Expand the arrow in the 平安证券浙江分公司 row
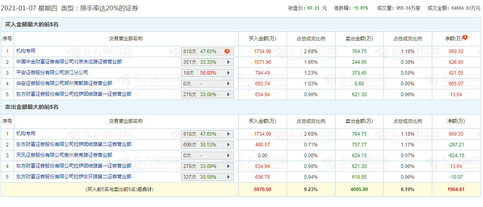This screenshot has height=207, width=483. (x=228, y=73)
